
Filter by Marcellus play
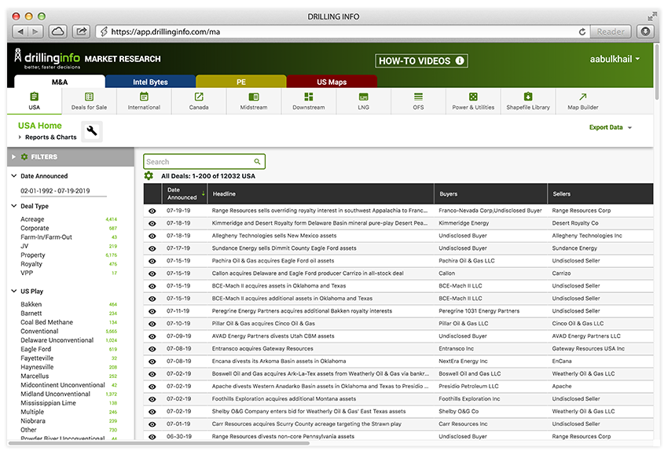click(x=35, y=376)
